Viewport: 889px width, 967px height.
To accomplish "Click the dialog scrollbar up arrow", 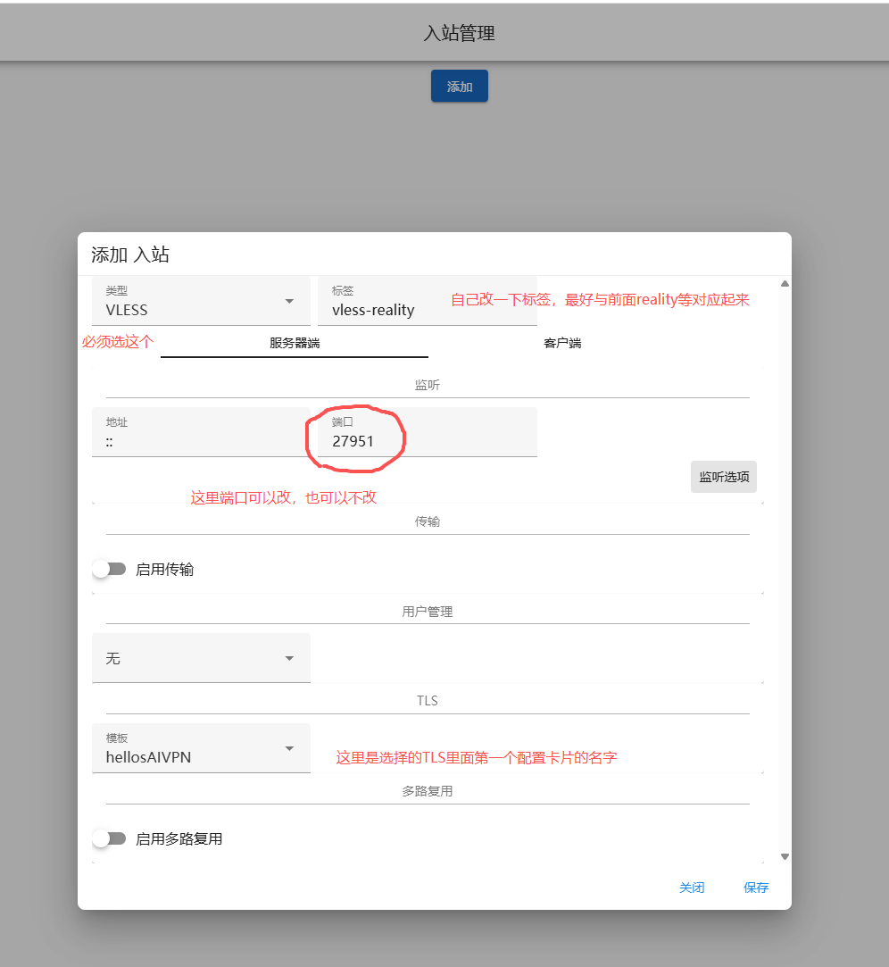I will 785,284.
